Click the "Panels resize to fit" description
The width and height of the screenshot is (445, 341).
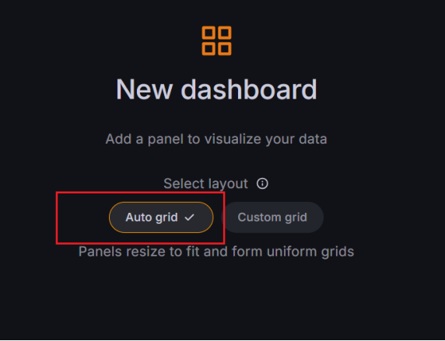pyautogui.click(x=216, y=252)
